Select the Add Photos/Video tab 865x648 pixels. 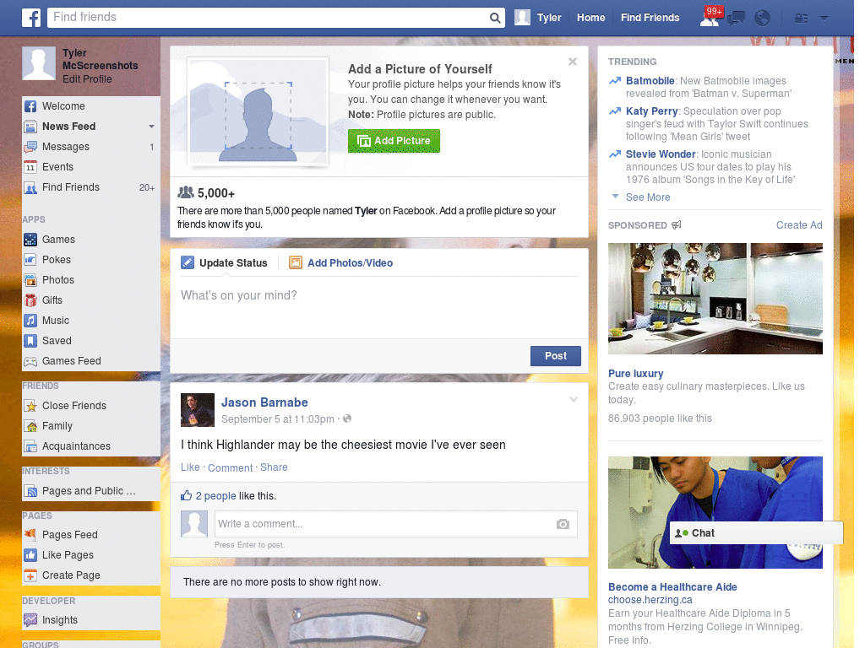pyautogui.click(x=341, y=263)
